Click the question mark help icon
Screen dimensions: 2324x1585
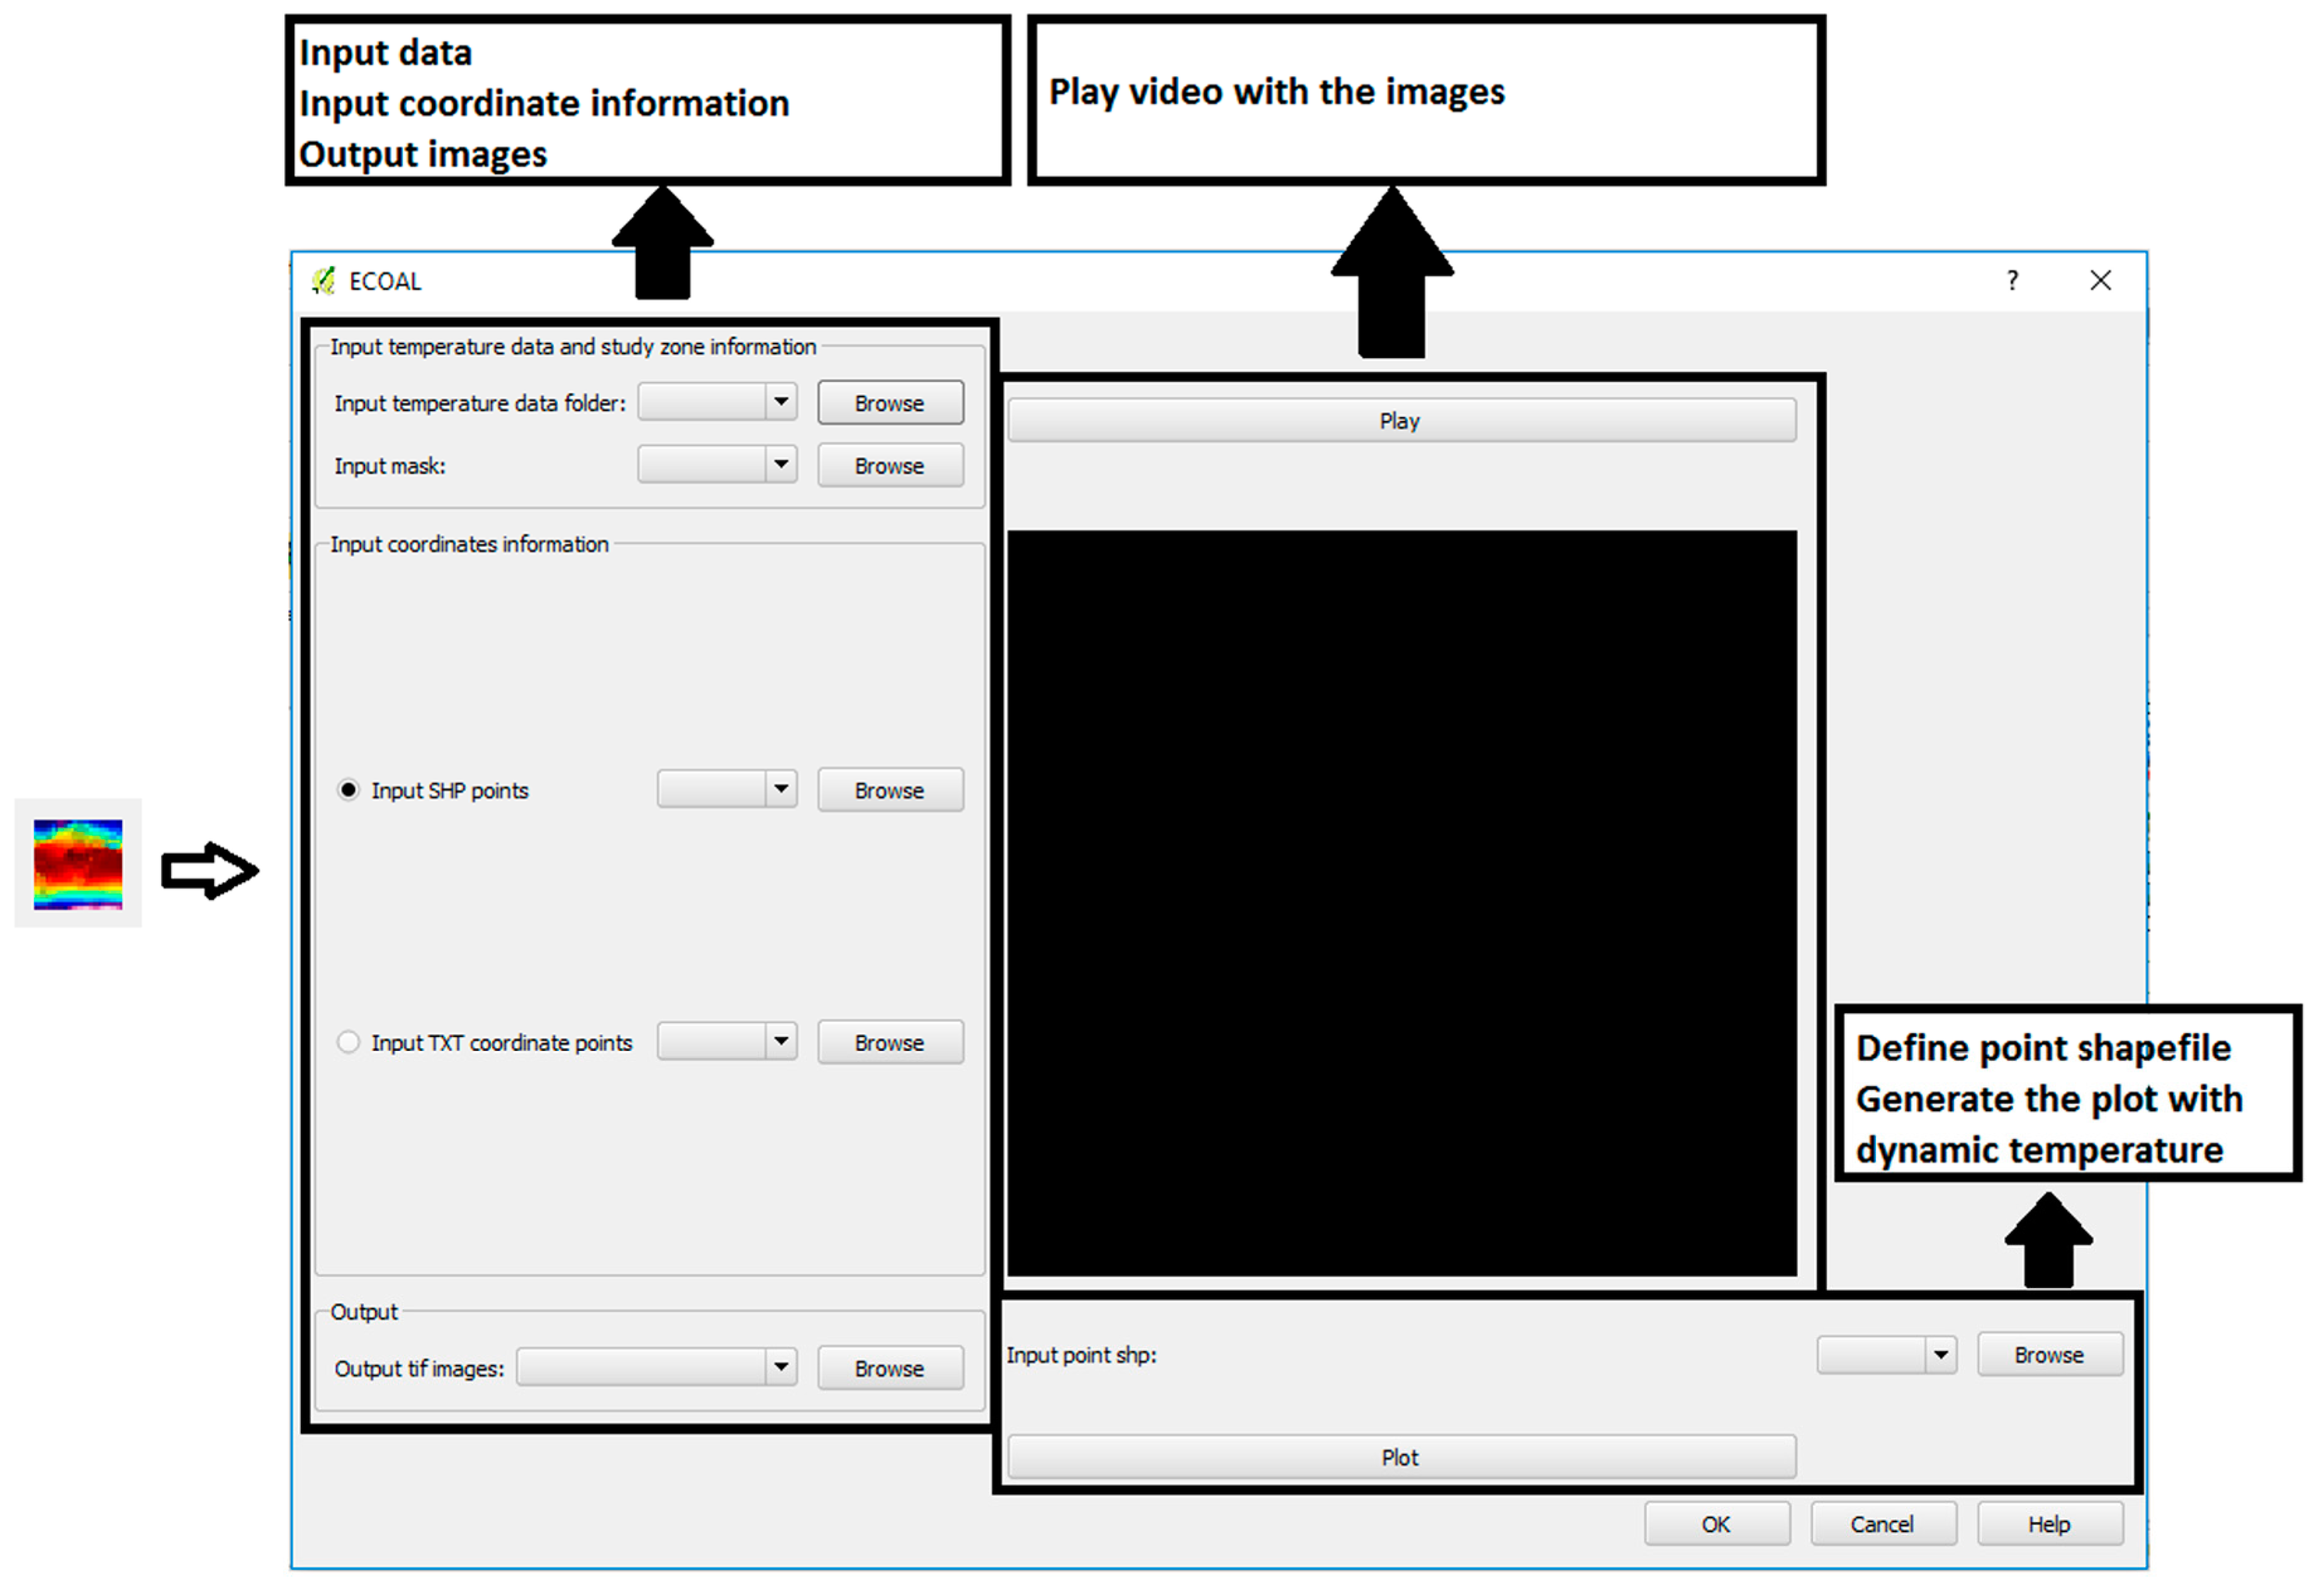pos(2012,281)
